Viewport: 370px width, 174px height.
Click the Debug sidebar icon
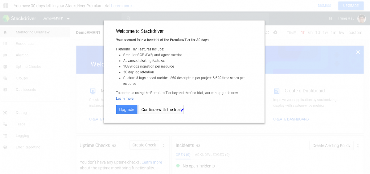(5, 113)
